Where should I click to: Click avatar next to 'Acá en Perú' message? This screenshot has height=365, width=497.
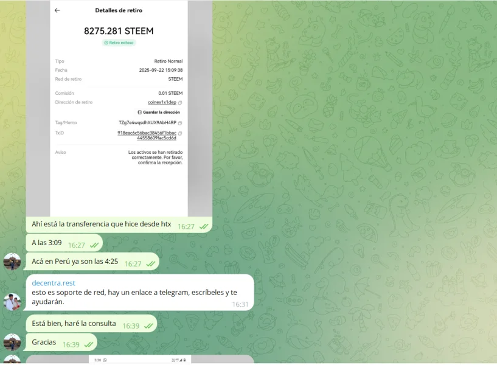[12, 262]
